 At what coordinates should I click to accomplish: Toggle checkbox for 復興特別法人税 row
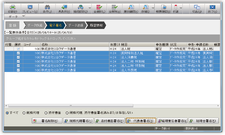click(x=18, y=53)
